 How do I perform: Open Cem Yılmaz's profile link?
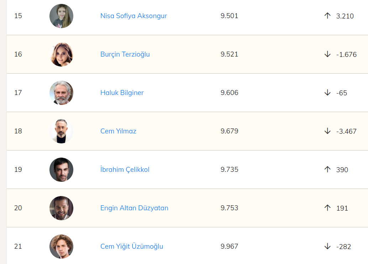118,131
